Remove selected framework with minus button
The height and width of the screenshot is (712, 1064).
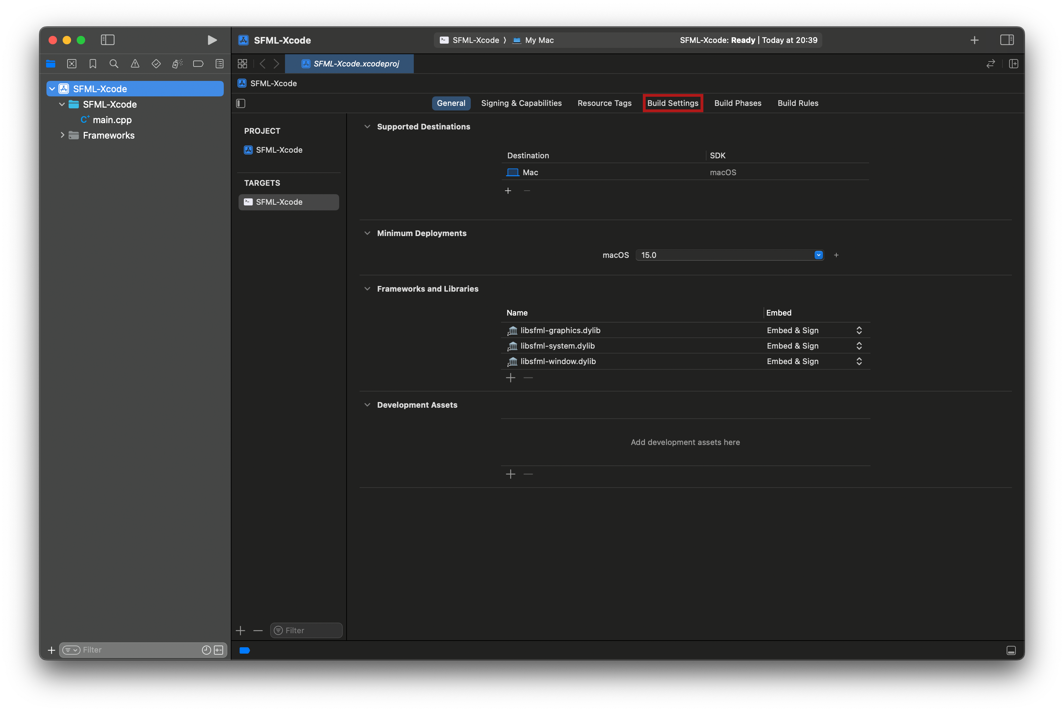[x=528, y=378]
